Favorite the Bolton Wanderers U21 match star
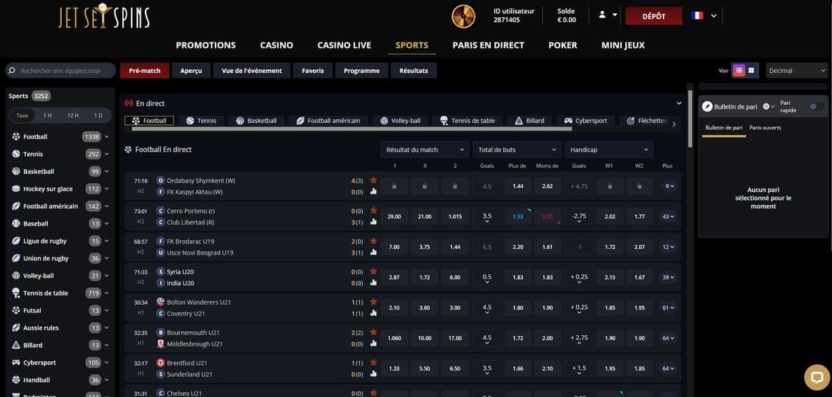Image resolution: width=832 pixels, height=397 pixels. [x=374, y=302]
